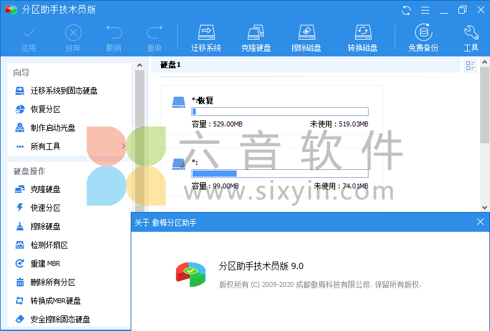Click the 向导 section heading
Screen dimensions: 490x331
coord(21,73)
